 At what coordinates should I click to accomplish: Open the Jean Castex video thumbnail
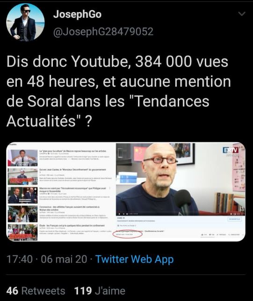(22, 176)
